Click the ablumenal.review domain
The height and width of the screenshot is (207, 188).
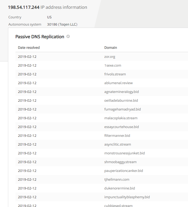118,83
